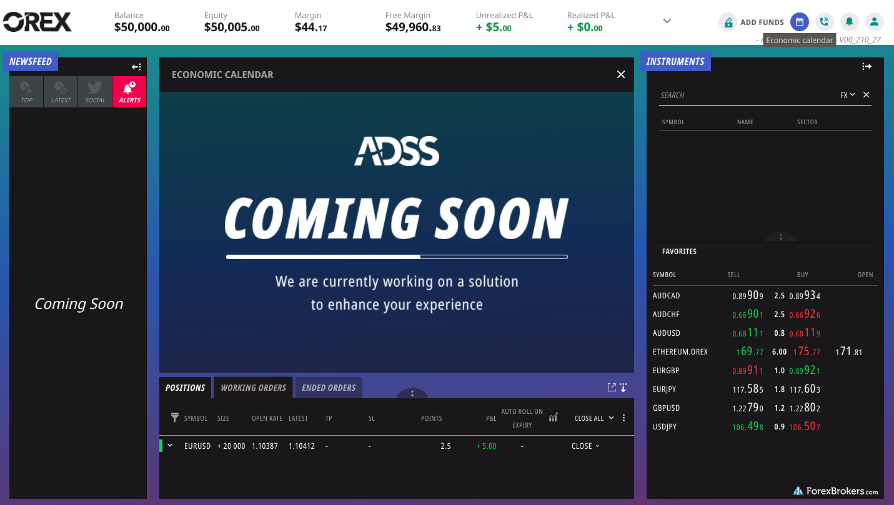Click the Free Margin value $49,960.83
This screenshot has height=505, width=894.
414,27
